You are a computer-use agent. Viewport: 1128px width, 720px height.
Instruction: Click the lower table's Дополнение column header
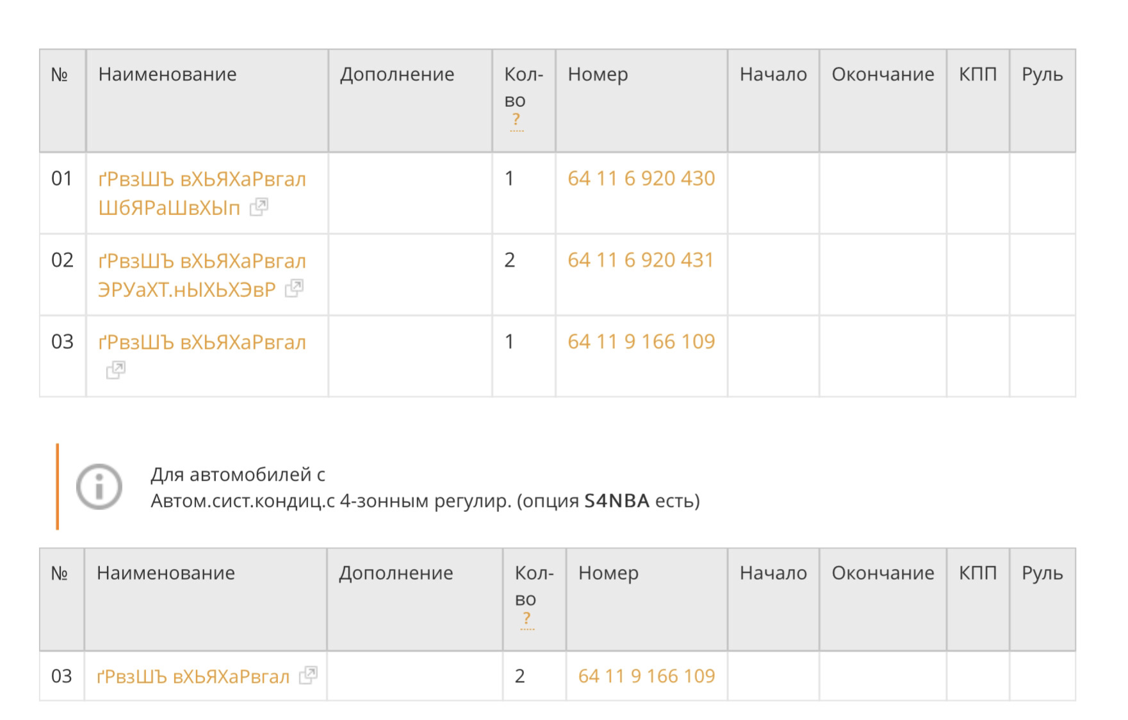pyautogui.click(x=395, y=573)
